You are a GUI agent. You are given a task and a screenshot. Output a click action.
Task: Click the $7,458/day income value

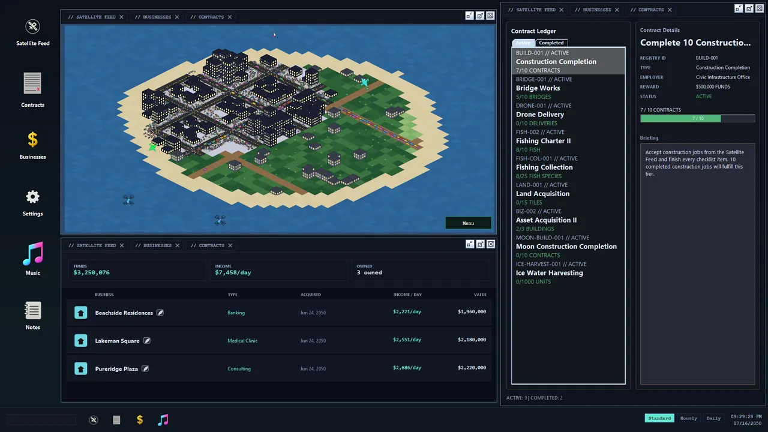click(x=233, y=272)
